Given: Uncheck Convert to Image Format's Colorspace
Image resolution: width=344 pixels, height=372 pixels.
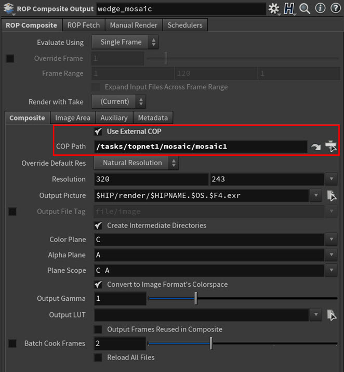Looking at the screenshot, I should (98, 285).
